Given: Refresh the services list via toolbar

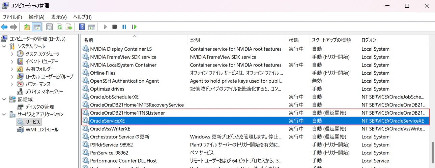Looking at the screenshot, I should [59, 27].
